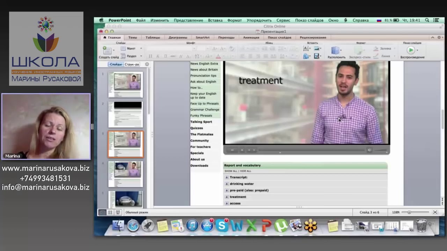Click the insert media icon in Вставить
The width and height of the screenshot is (447, 251).
point(316,56)
